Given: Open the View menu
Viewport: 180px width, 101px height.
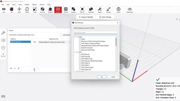Looking at the screenshot, I should pos(20,4).
